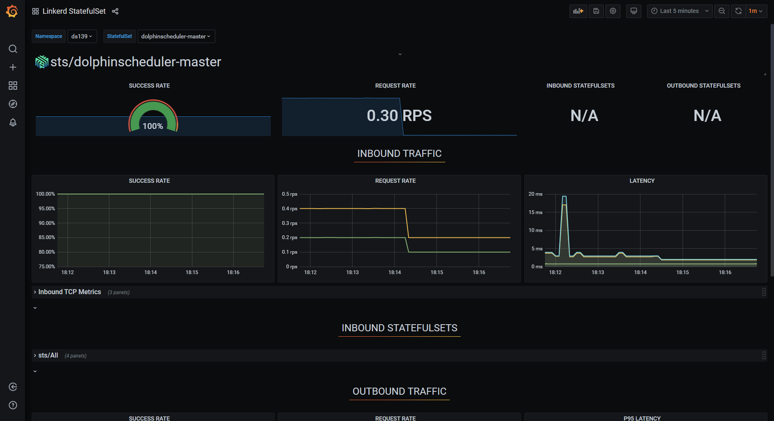Toggle the cycle view mode monitor icon

point(634,11)
